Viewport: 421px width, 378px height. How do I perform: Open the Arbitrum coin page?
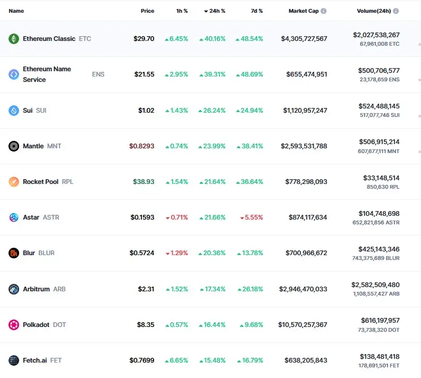click(x=36, y=289)
